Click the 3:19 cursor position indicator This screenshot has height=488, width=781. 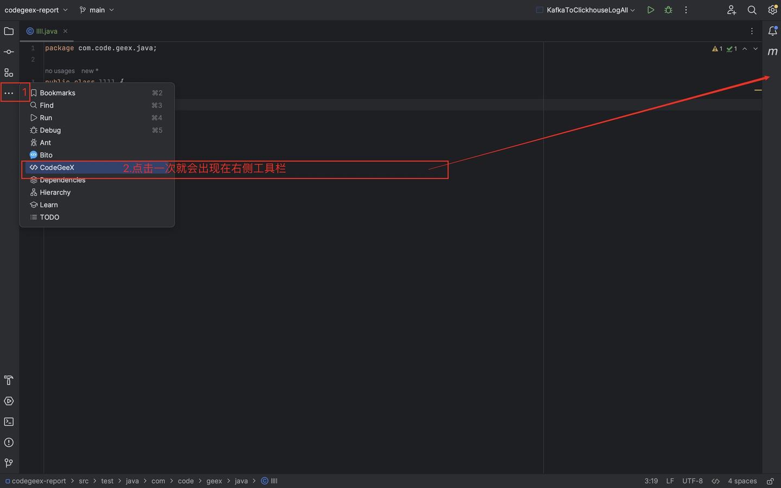point(651,481)
